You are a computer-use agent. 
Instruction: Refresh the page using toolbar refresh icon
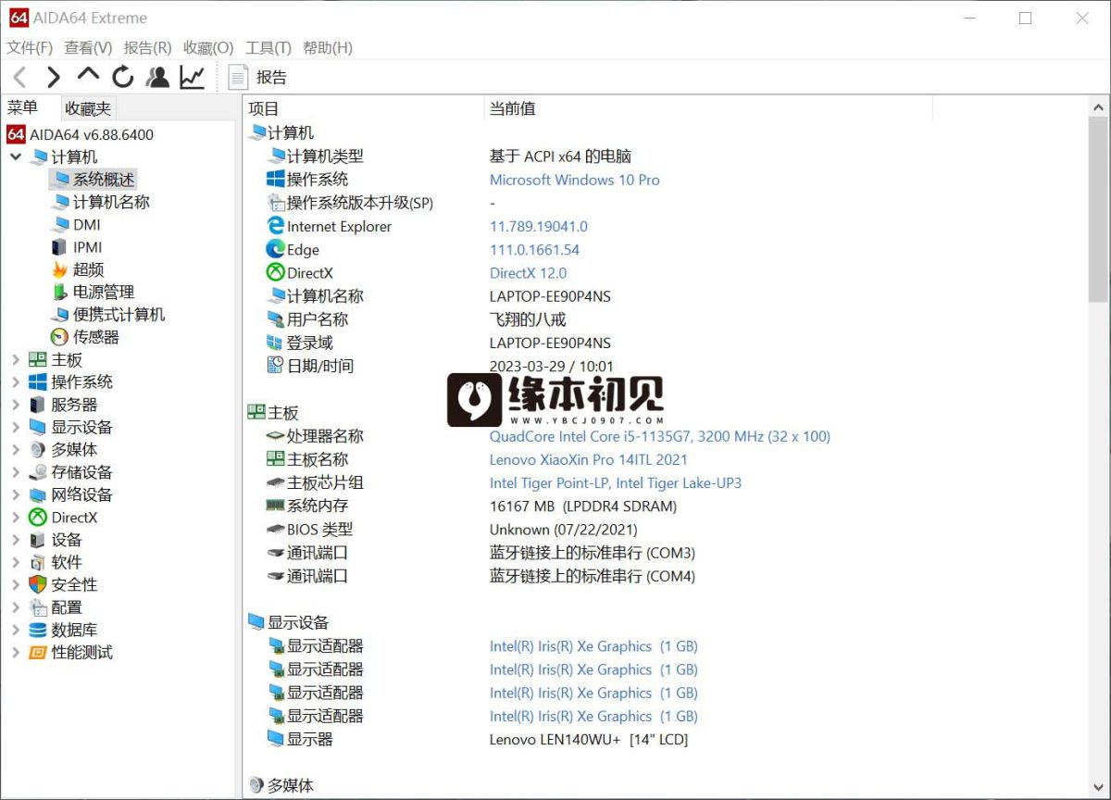coord(123,77)
